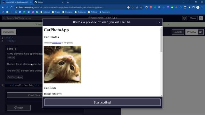Viewport: 205px width, 115px height.
Task: Open the Domaines bookmarks folder
Action: pos(68,12)
